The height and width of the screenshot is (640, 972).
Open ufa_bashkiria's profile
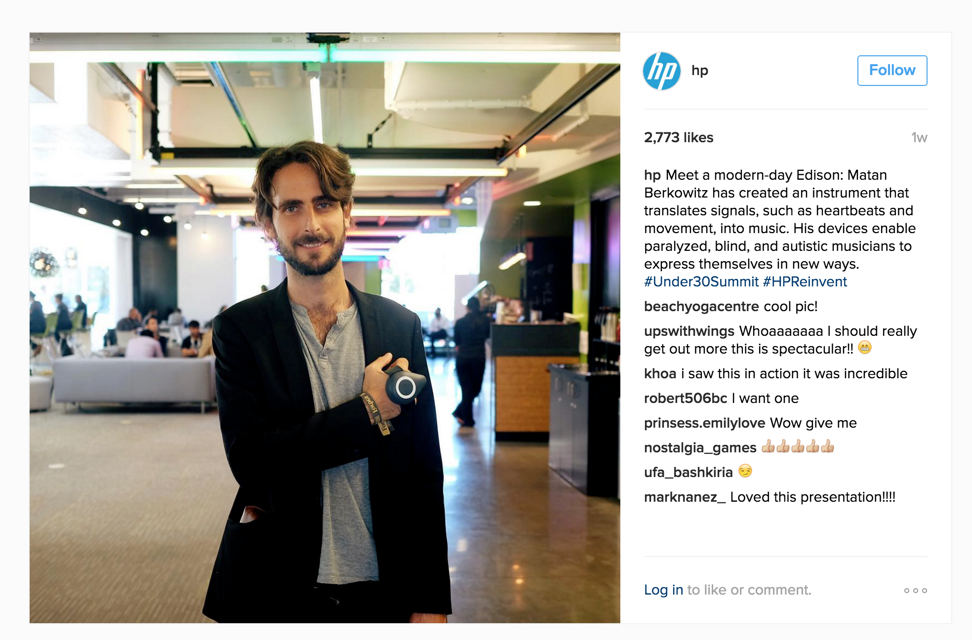688,472
